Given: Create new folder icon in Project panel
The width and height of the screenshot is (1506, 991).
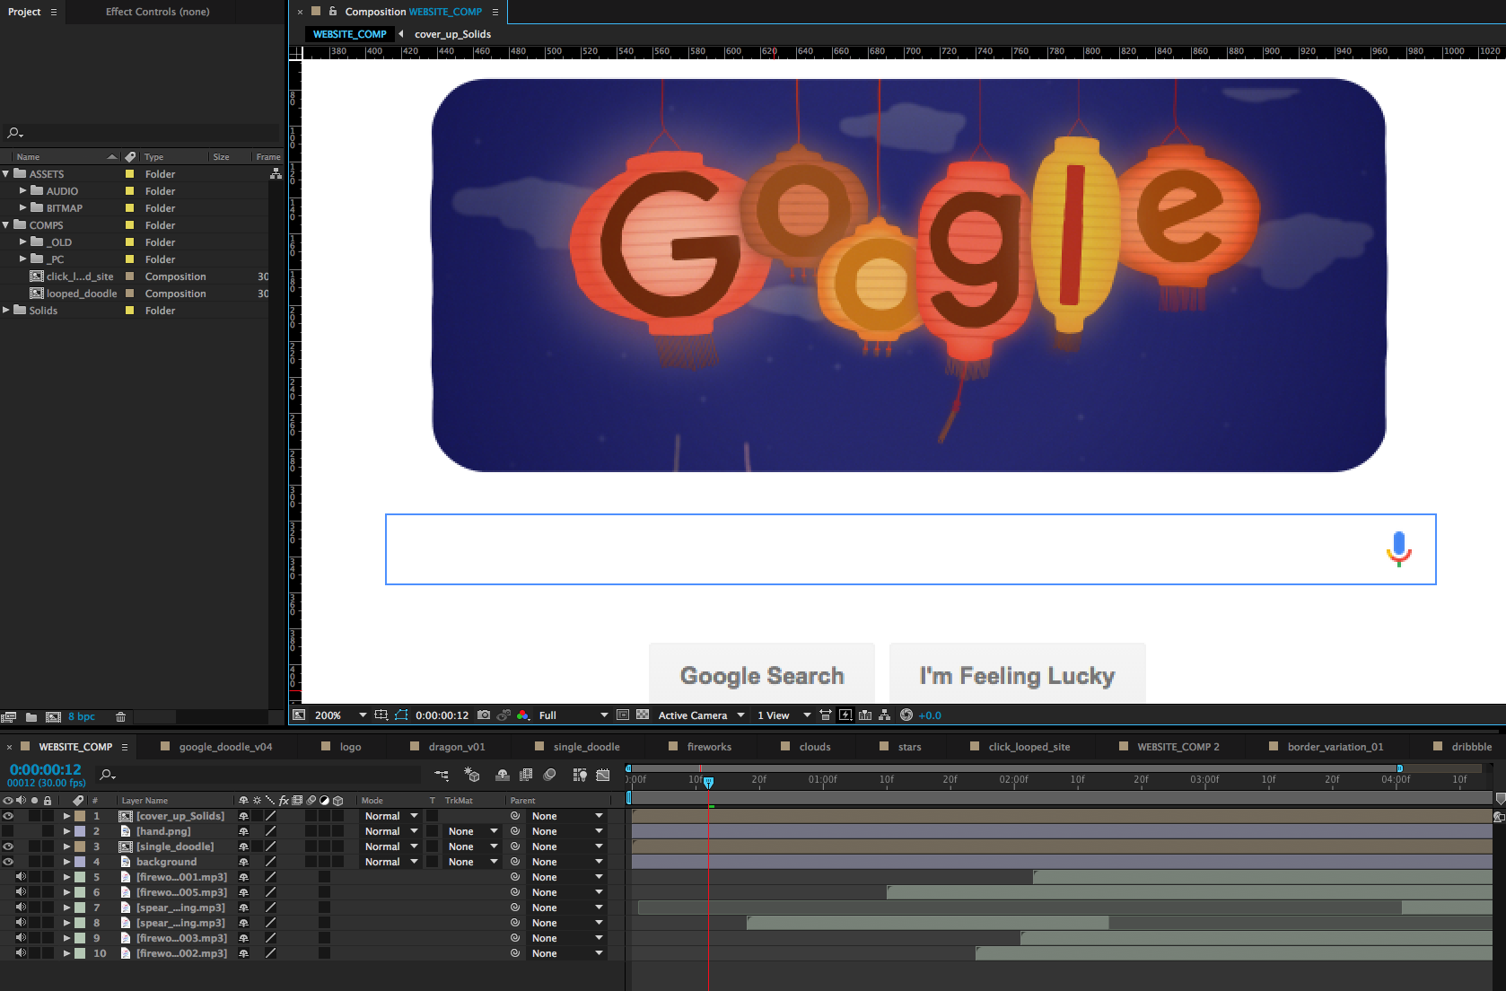Looking at the screenshot, I should coord(31,717).
